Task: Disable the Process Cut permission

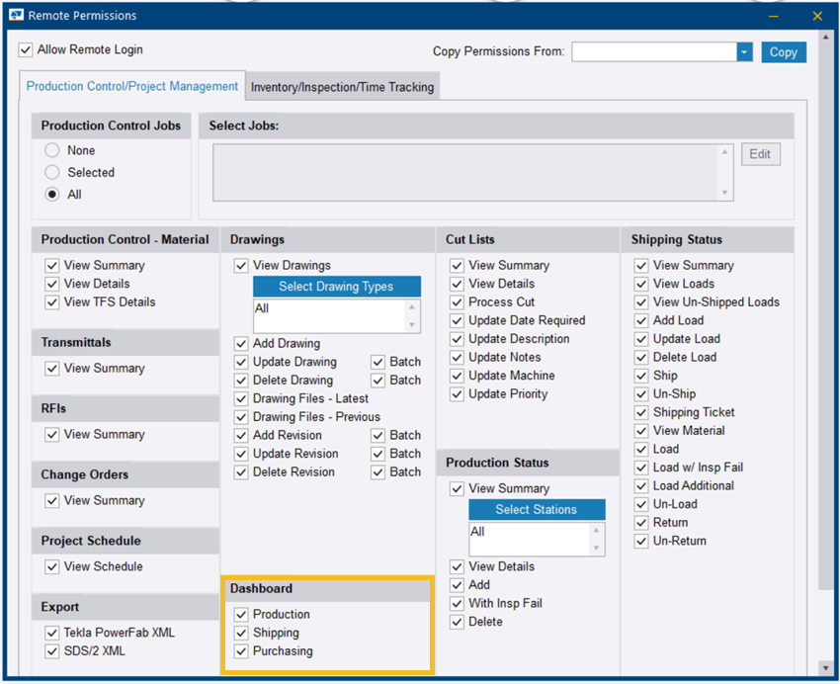Action: tap(457, 302)
